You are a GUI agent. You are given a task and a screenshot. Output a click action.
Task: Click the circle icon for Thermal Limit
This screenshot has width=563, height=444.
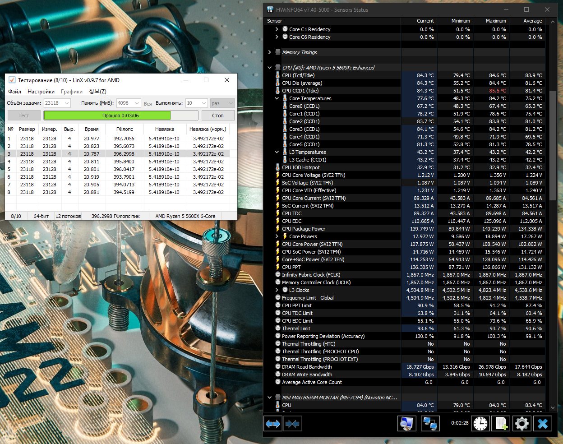[x=278, y=328]
